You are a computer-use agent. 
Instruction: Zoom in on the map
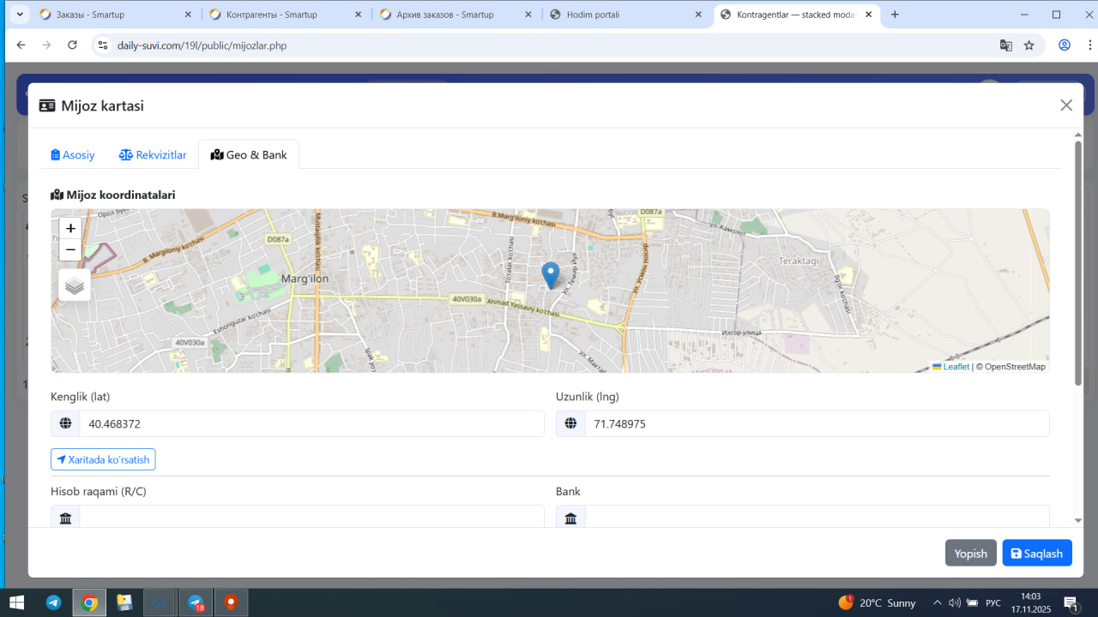[70, 229]
